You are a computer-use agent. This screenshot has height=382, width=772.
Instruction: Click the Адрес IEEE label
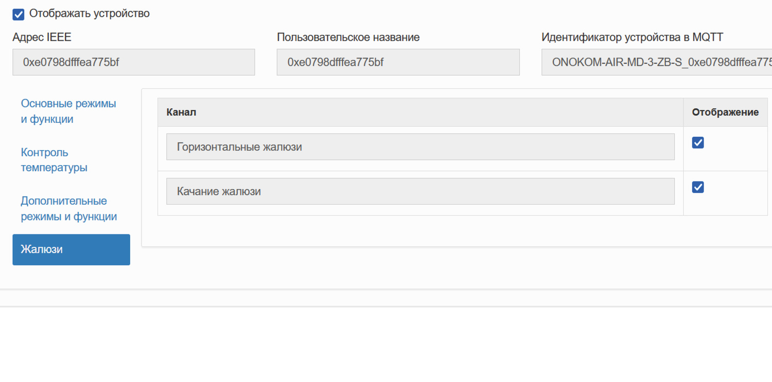tap(42, 37)
